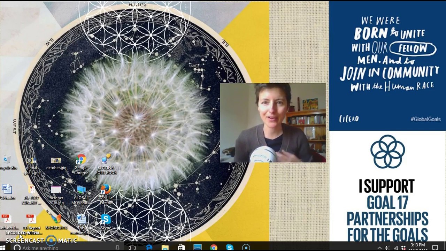Open Task View in the taskbar
Screen dimensions: 446x251
[132, 248]
